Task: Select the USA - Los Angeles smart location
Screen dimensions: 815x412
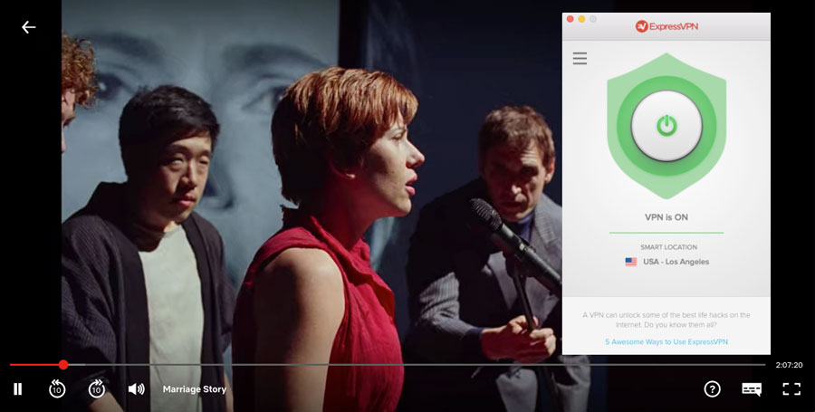Action: click(x=666, y=262)
